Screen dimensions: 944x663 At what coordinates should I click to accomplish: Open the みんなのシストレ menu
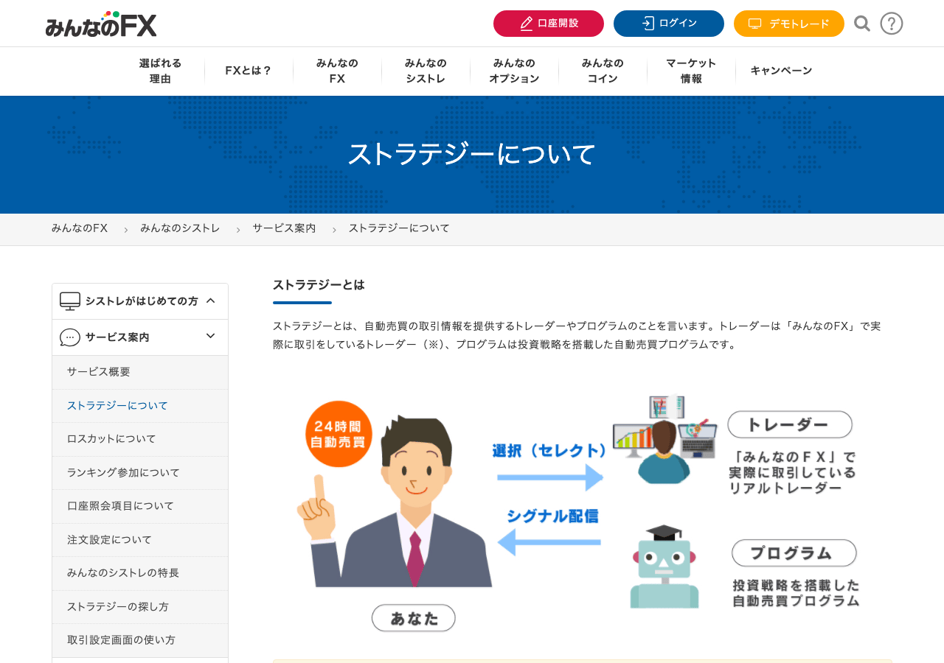tap(426, 71)
